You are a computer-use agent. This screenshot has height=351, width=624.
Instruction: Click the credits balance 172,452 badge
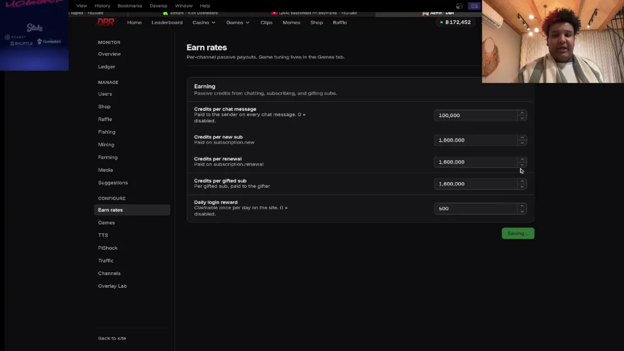tap(455, 22)
